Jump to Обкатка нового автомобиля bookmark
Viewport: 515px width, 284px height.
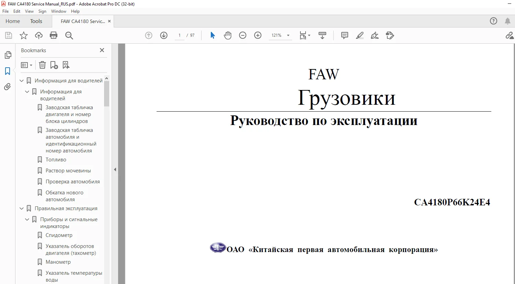coord(65,196)
